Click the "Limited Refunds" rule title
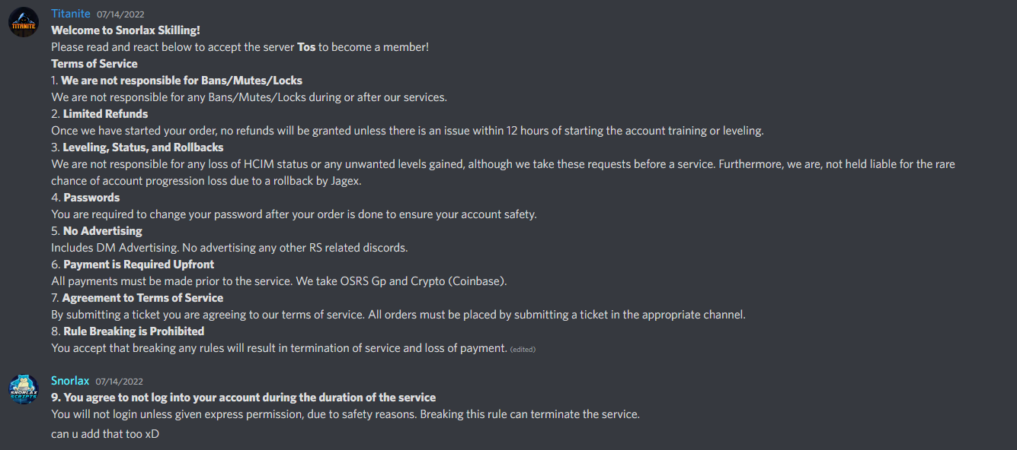 click(105, 114)
